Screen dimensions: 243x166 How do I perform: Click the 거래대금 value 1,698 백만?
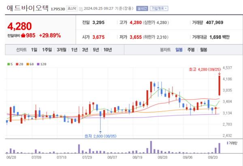(x=220, y=37)
